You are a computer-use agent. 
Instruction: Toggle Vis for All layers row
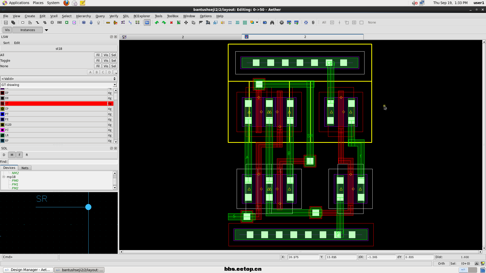(106, 55)
